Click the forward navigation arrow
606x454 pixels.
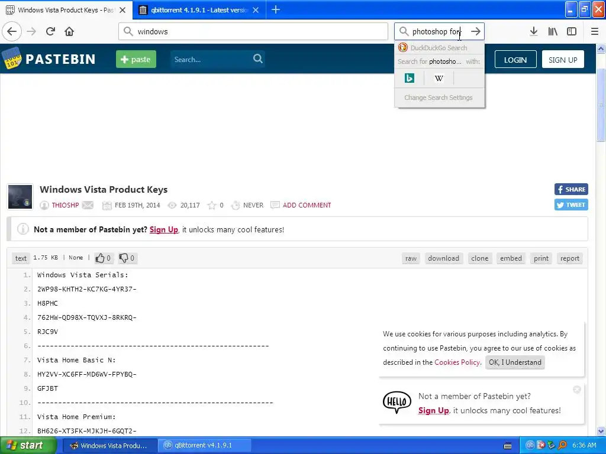pyautogui.click(x=31, y=31)
